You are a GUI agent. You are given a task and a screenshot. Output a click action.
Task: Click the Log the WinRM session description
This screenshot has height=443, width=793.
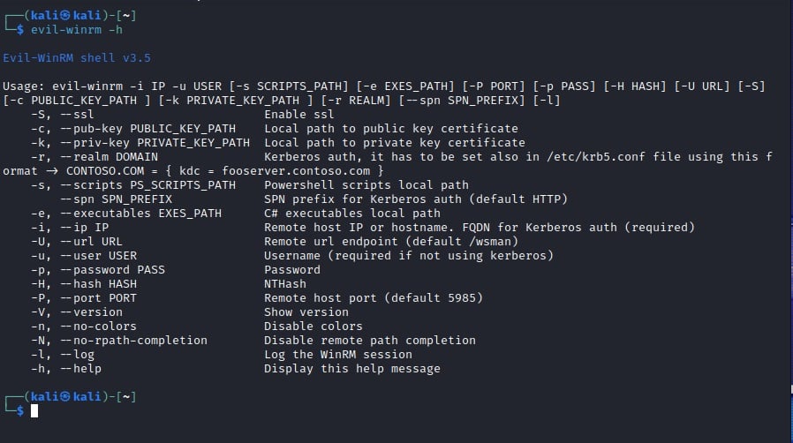[338, 355]
